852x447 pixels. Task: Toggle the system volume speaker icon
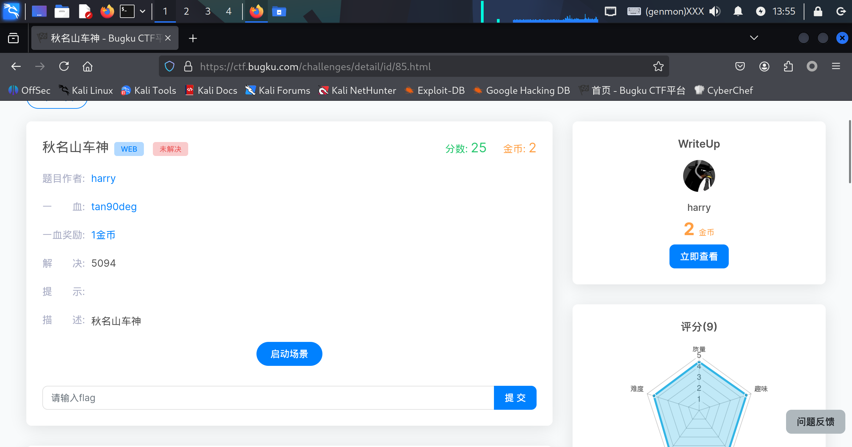714,11
